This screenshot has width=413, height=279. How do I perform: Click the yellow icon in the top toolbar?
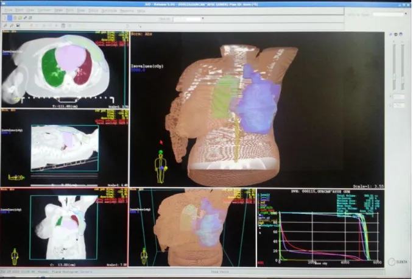(20, 18)
